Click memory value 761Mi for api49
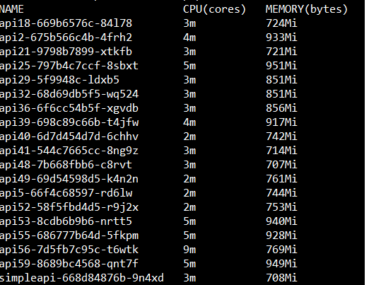Viewport: 381px width, 285px height. tap(281, 179)
